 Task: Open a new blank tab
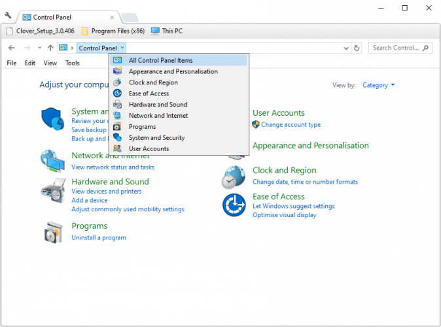pos(130,18)
